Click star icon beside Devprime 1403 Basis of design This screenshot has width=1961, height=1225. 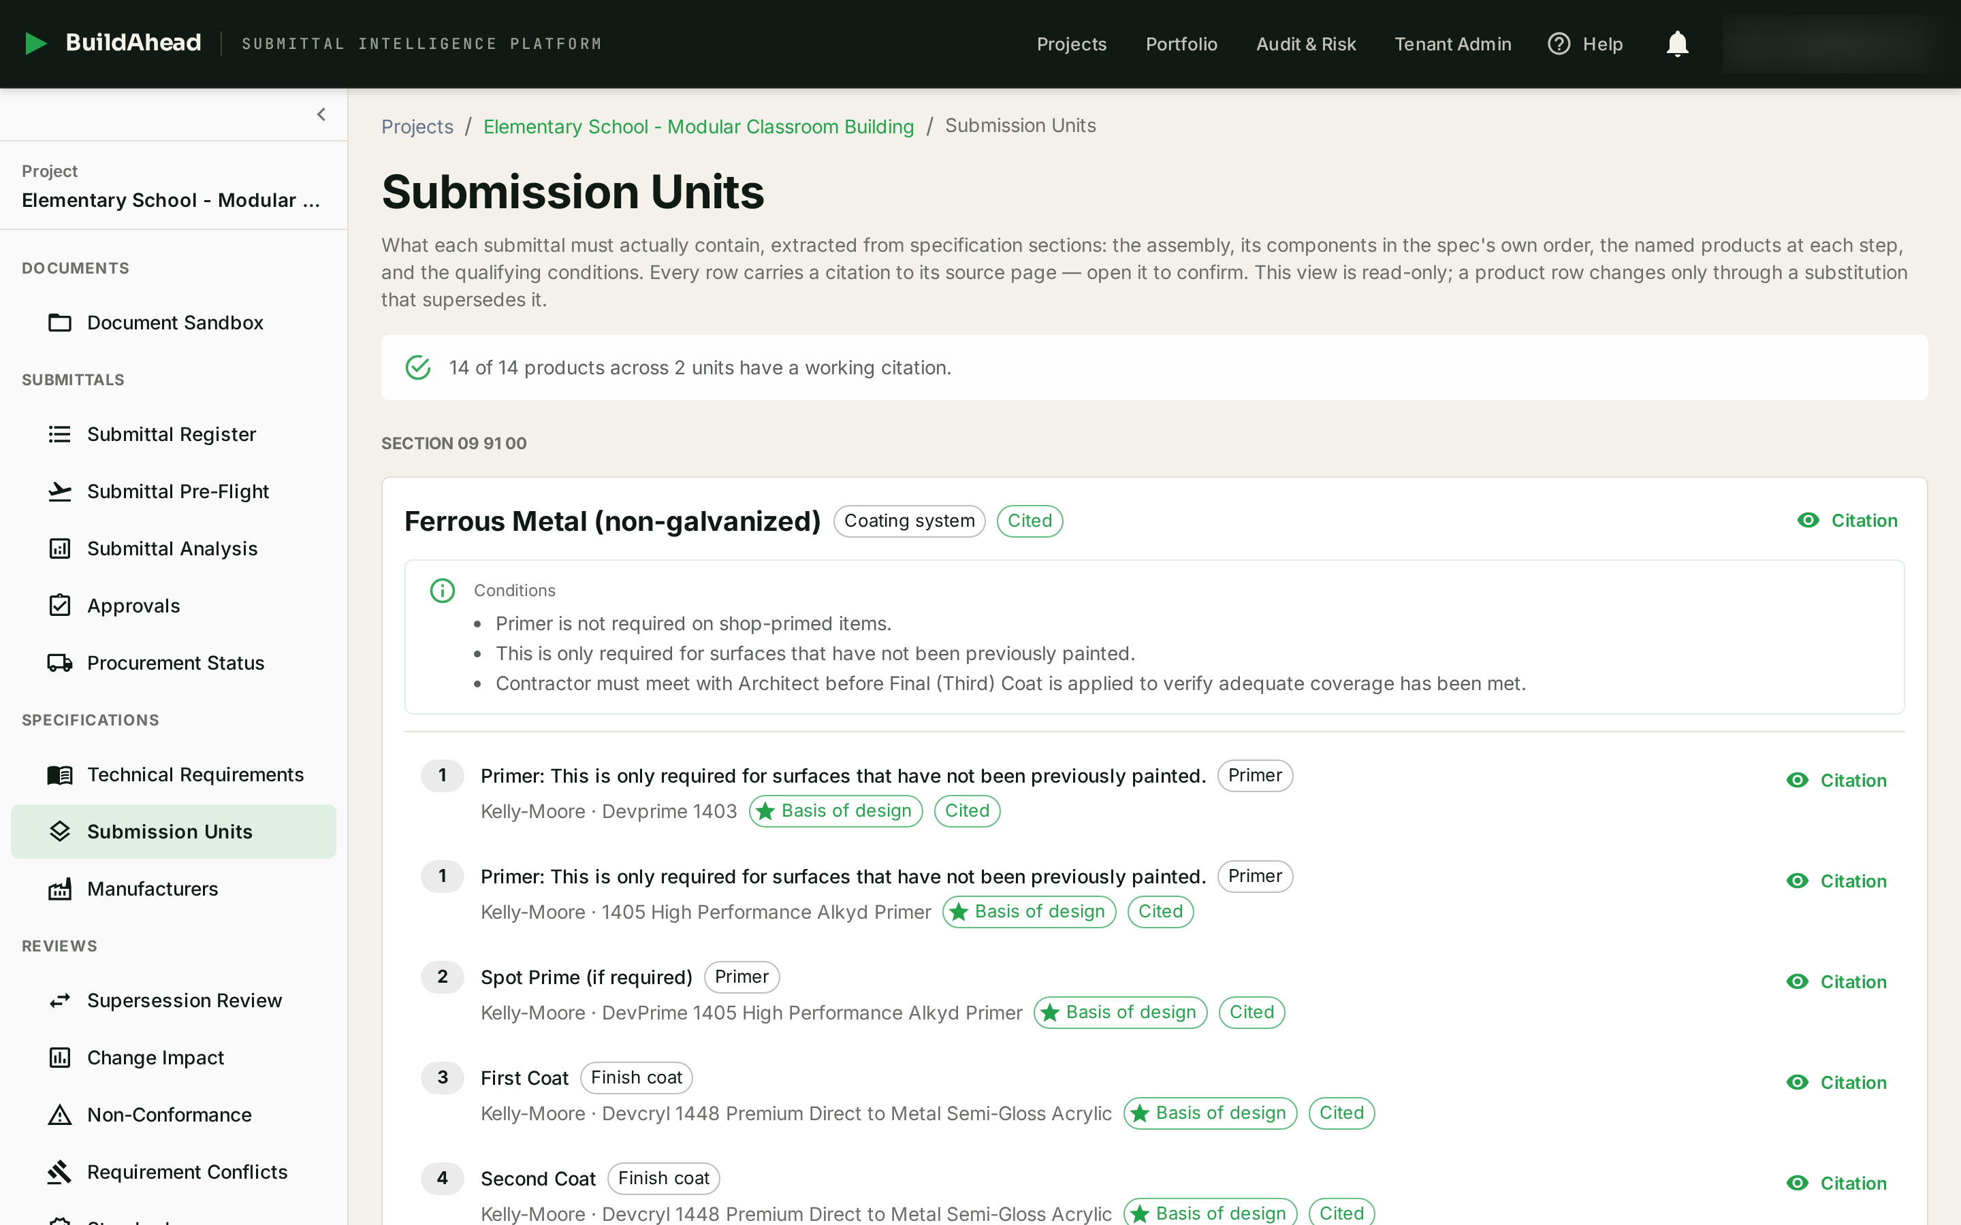(765, 811)
